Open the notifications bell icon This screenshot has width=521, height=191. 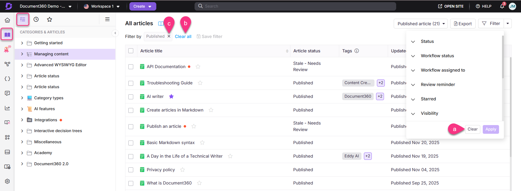point(502,6)
